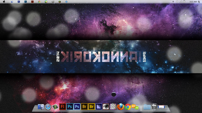Click the 3:13 AM clock

193,2
